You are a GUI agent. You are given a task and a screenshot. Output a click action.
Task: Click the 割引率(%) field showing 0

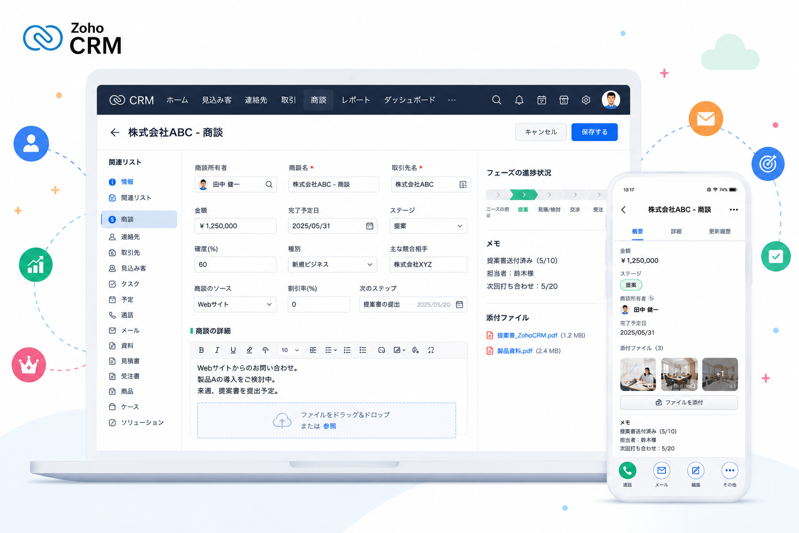pos(319,304)
